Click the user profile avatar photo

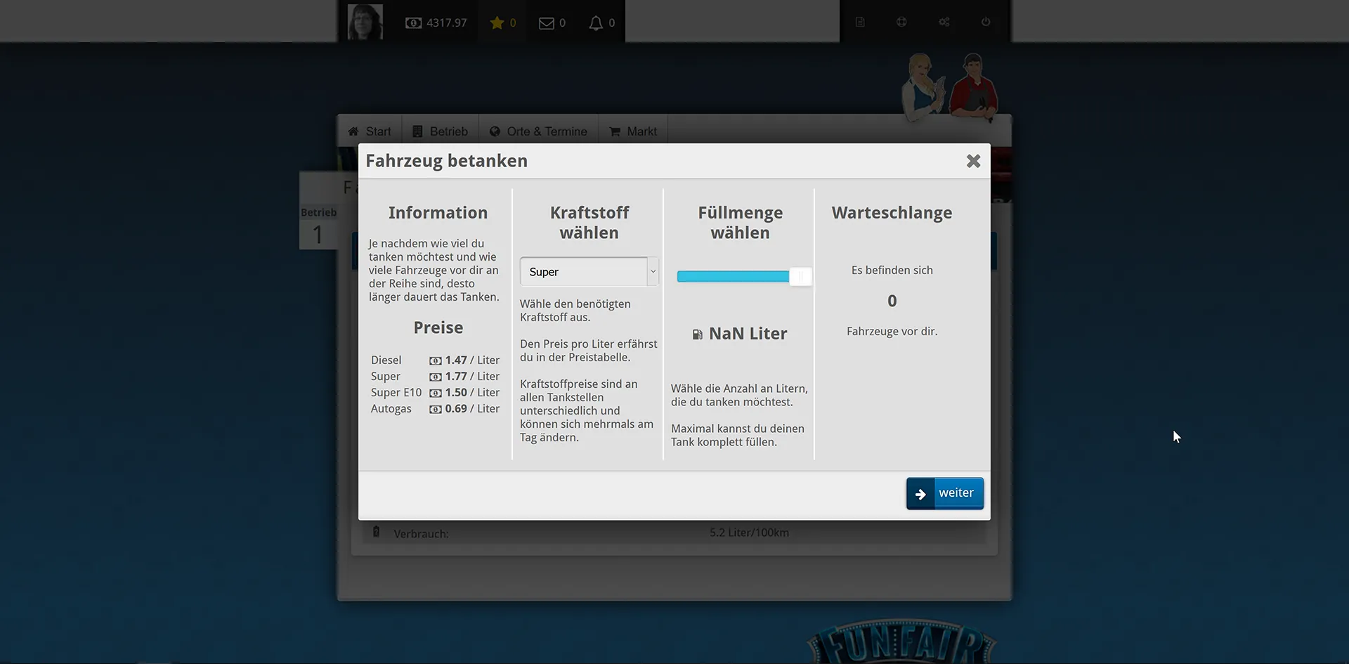click(365, 22)
